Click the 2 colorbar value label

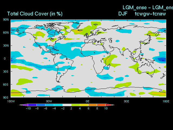[71, 108]
